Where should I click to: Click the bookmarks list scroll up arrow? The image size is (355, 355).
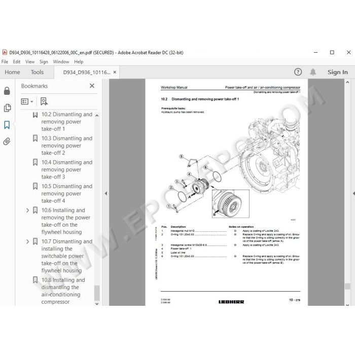97,116
